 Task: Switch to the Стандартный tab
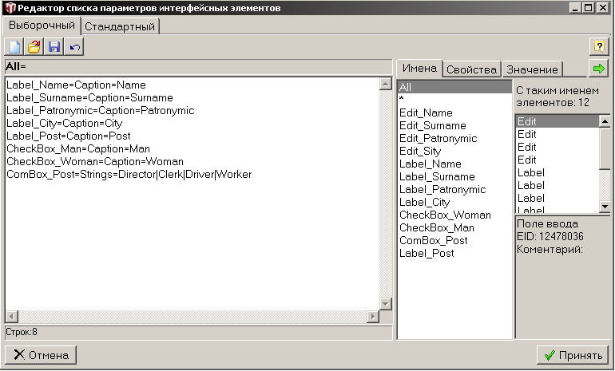[121, 26]
